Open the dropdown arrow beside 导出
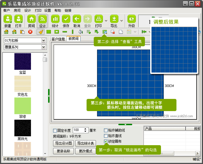Screen dimensions: 203x164 [x=121, y=21]
